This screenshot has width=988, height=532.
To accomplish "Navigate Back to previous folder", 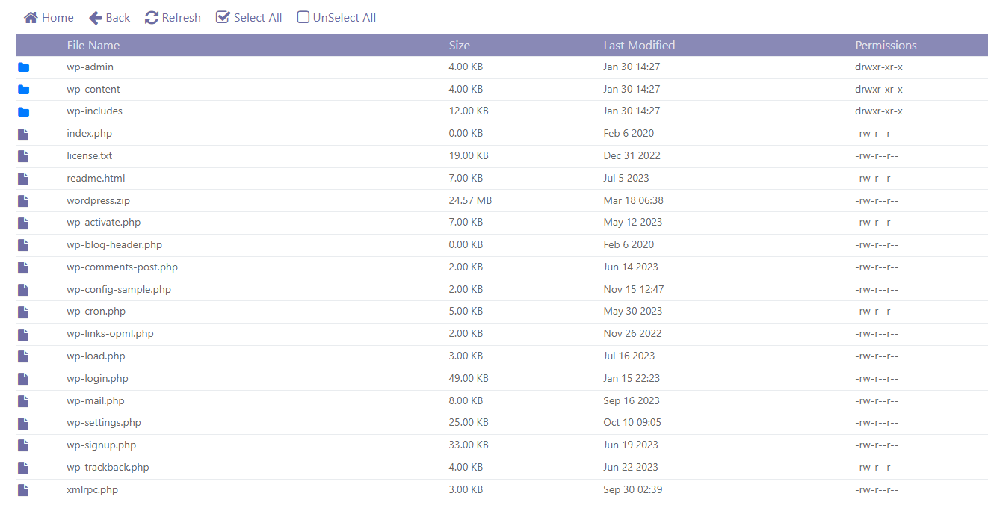I will [109, 17].
